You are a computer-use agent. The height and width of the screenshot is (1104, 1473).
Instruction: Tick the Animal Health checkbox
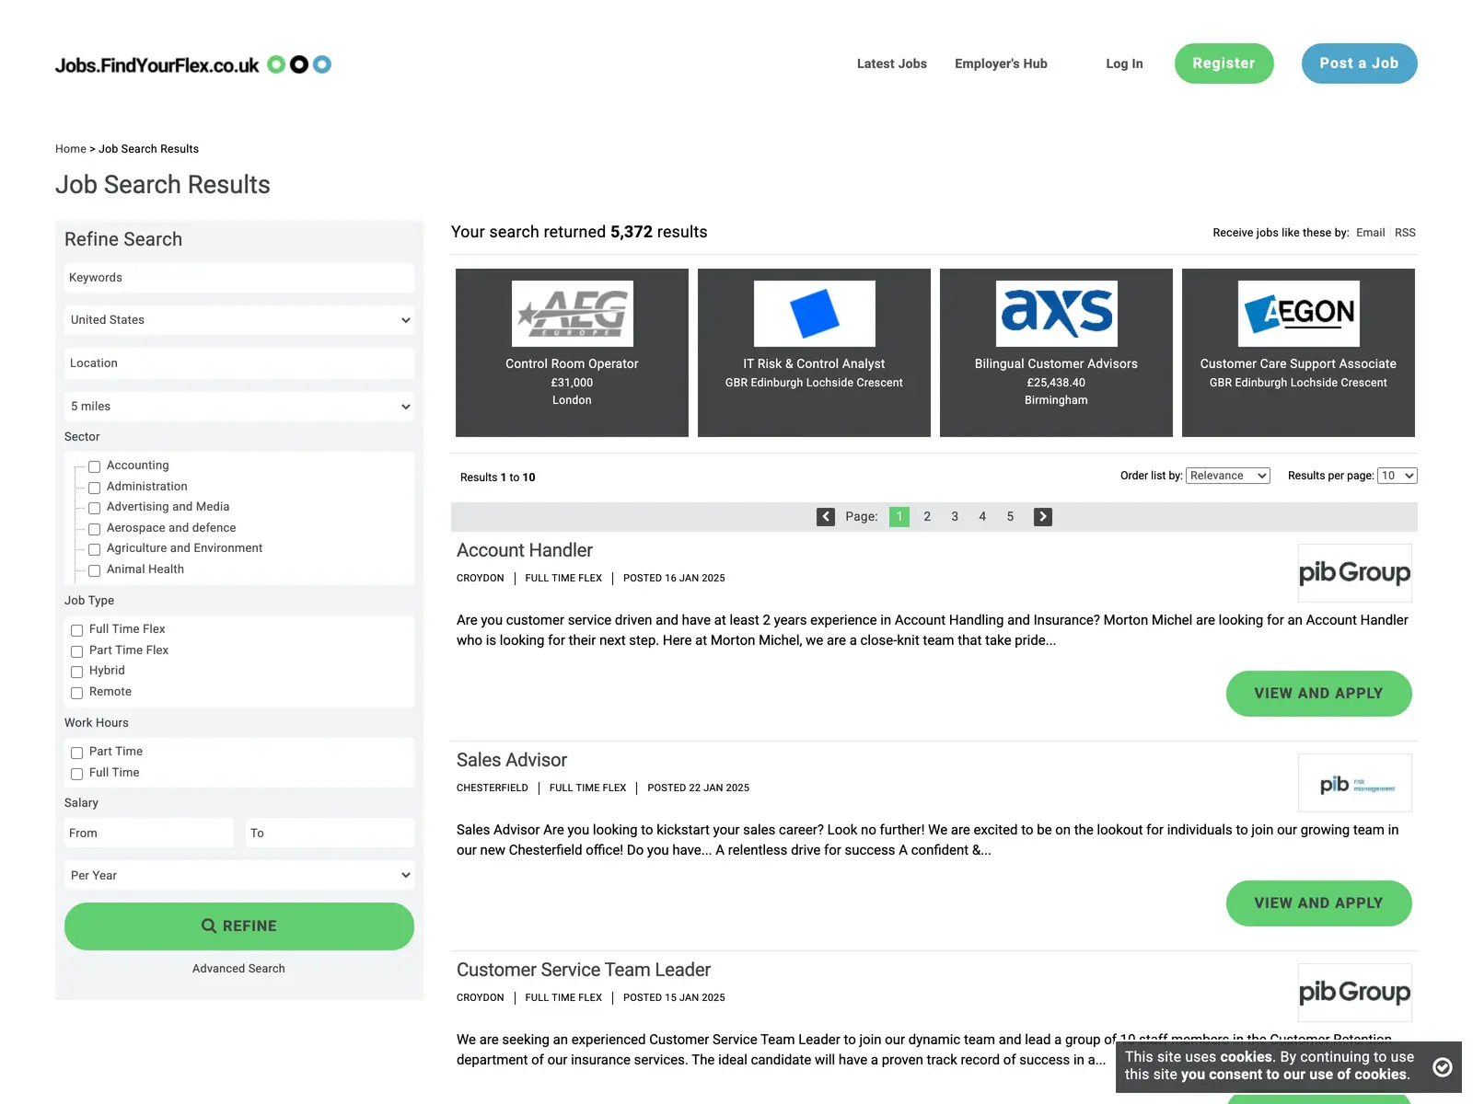click(94, 570)
